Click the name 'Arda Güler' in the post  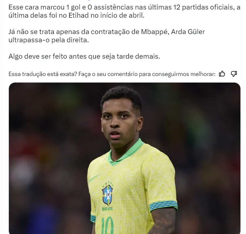pos(188,32)
